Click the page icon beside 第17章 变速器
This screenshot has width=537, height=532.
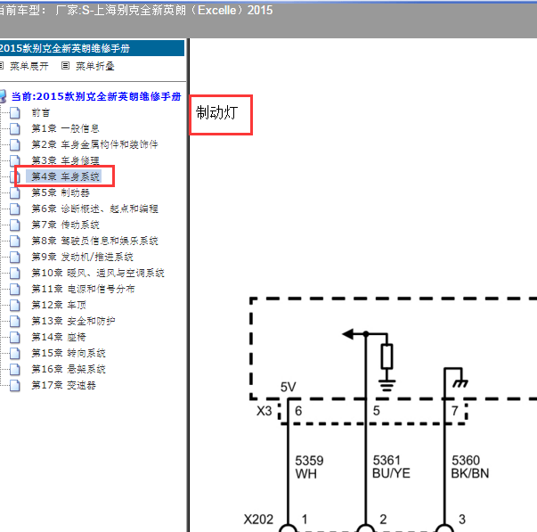15,385
